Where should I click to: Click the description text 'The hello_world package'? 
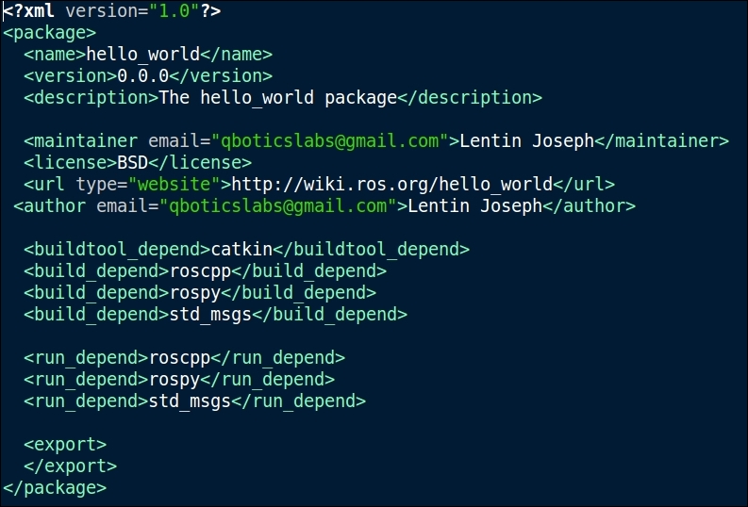(x=278, y=98)
